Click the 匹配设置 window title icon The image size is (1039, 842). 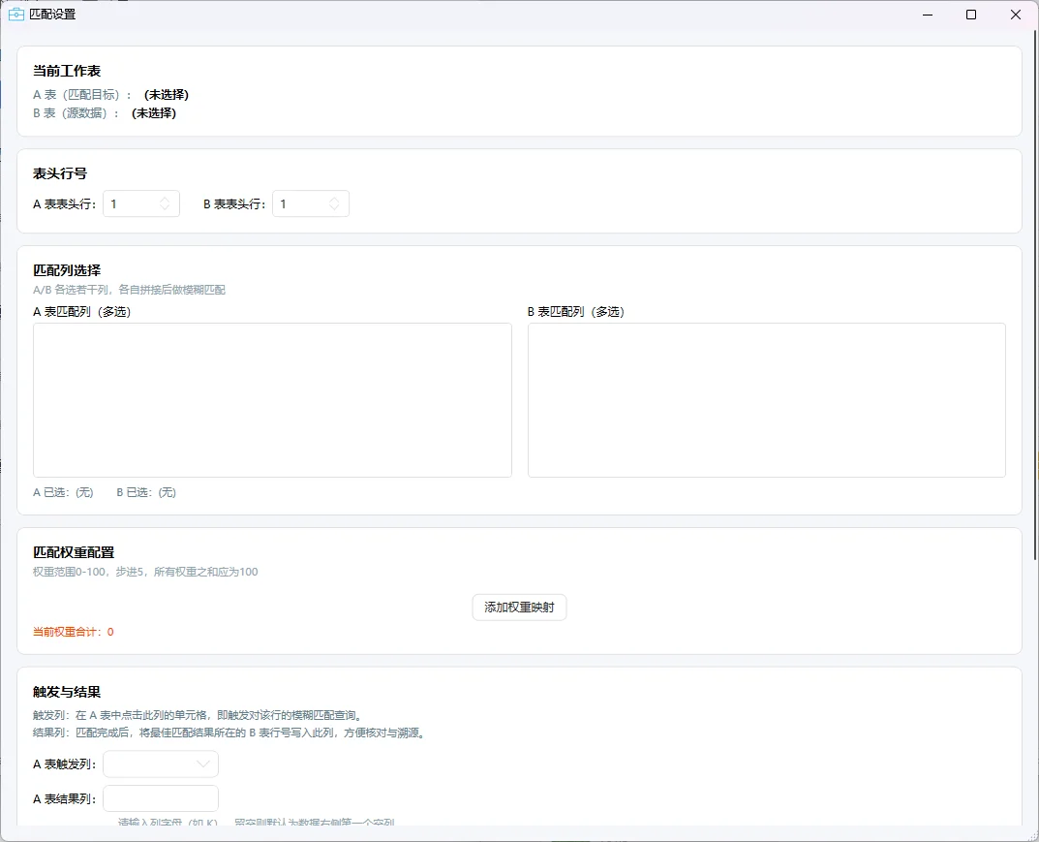point(15,15)
